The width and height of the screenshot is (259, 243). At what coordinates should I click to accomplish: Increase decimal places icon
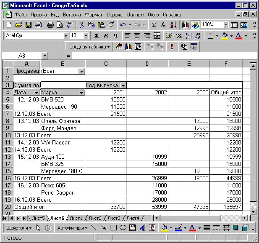point(188,36)
